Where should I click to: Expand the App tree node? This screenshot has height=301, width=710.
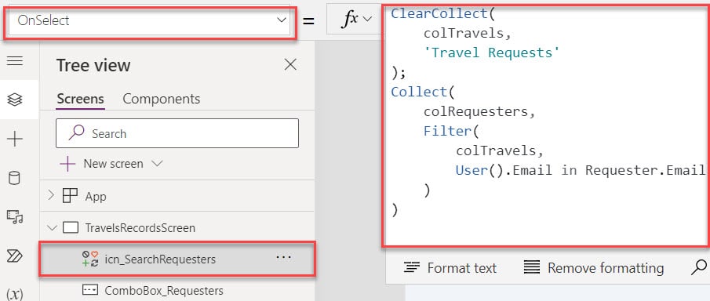coord(51,195)
